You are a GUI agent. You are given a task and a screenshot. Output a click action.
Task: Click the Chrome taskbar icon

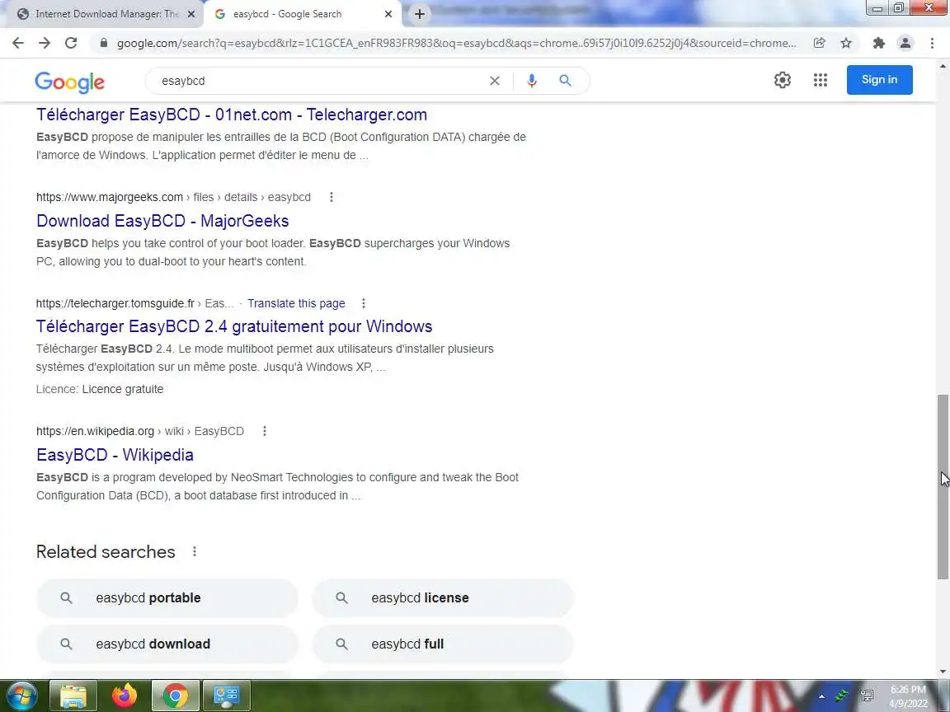pyautogui.click(x=175, y=696)
